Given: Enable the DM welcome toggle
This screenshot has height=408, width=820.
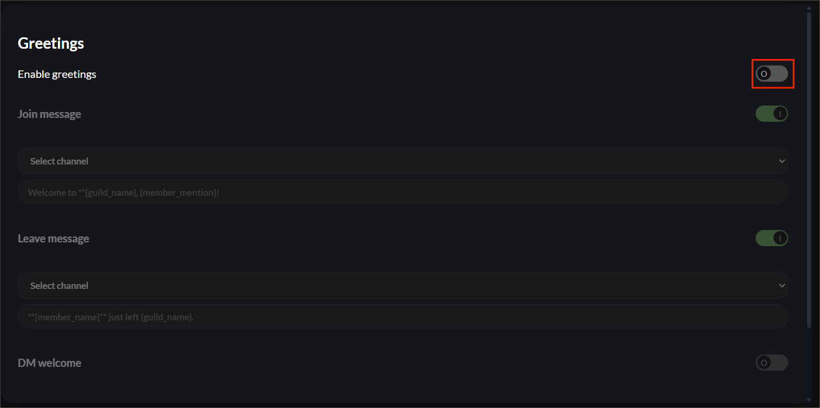Looking at the screenshot, I should [x=771, y=363].
